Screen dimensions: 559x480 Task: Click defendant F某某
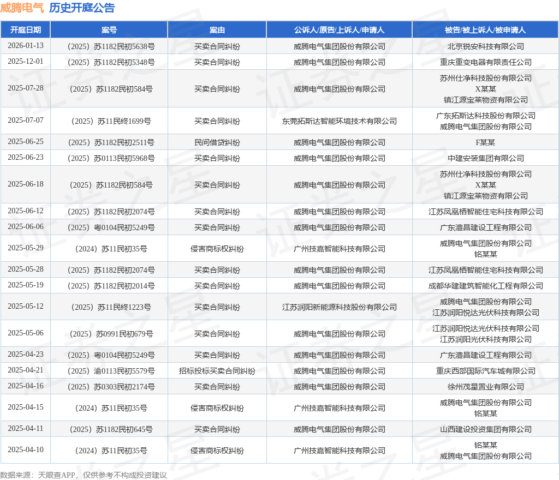(485, 142)
